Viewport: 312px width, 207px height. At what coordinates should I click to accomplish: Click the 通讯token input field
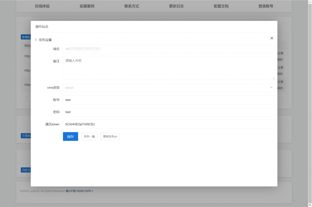(x=169, y=124)
